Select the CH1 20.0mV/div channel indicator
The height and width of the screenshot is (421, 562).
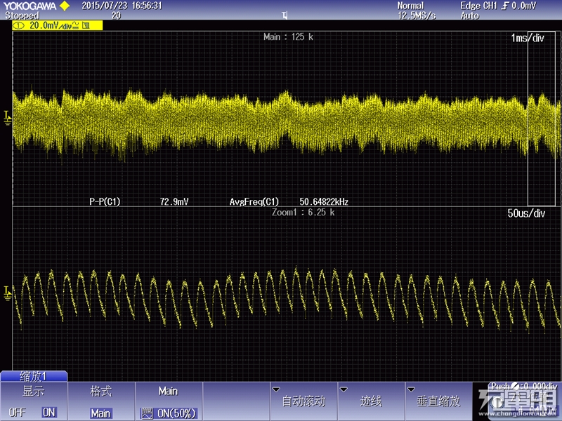click(x=58, y=25)
